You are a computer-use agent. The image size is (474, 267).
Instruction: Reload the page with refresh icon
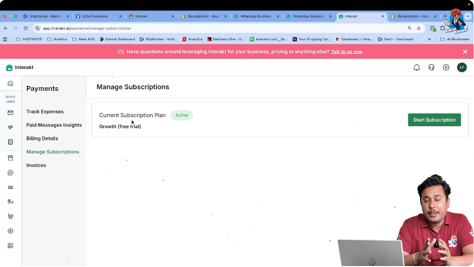point(25,28)
